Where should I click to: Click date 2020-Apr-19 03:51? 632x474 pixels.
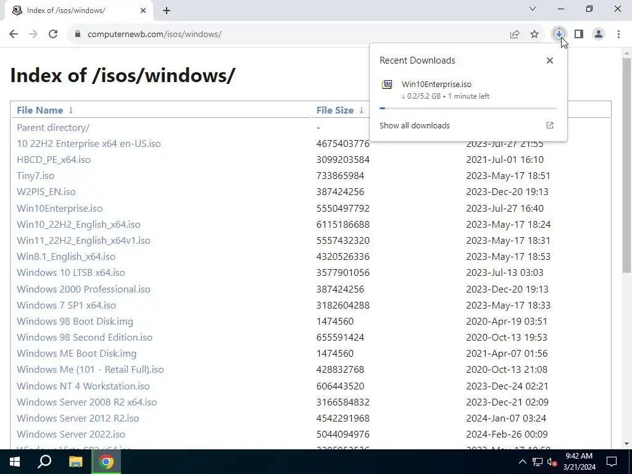[507, 321]
